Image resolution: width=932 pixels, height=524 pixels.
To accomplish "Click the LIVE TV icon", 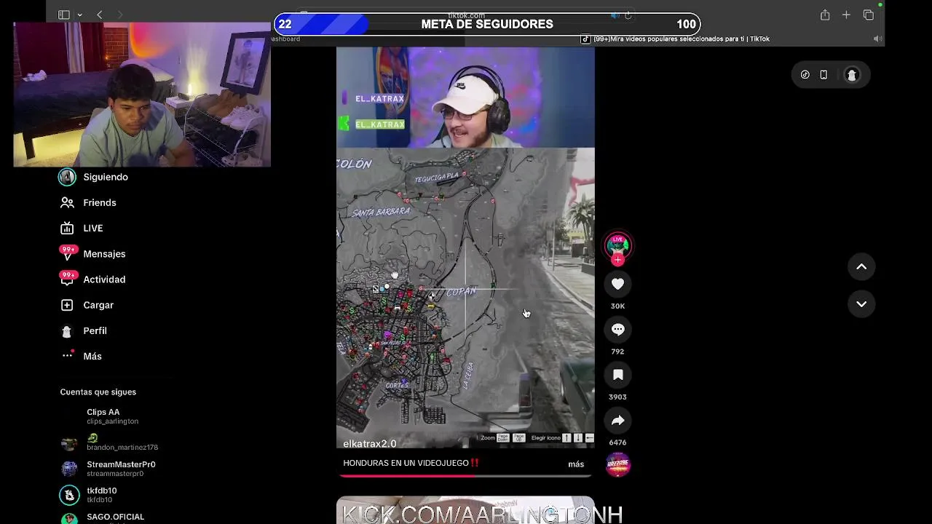I will [67, 228].
